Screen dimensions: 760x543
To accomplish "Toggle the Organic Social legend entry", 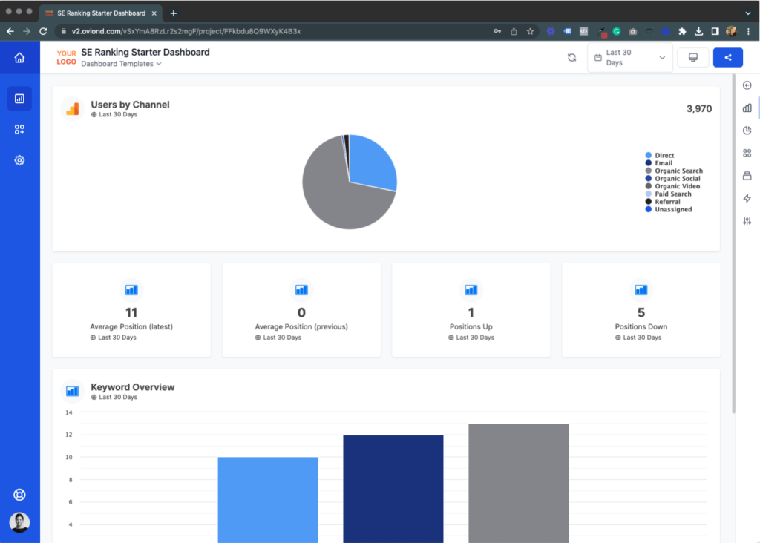I will coord(672,179).
